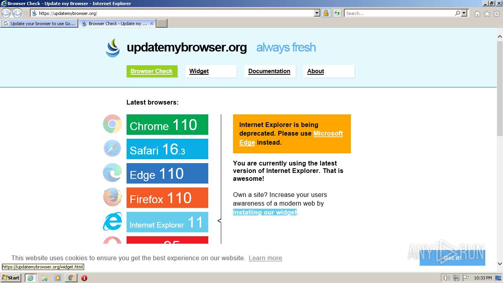Click the security lock icon
This screenshot has width=503, height=283.
[326, 13]
